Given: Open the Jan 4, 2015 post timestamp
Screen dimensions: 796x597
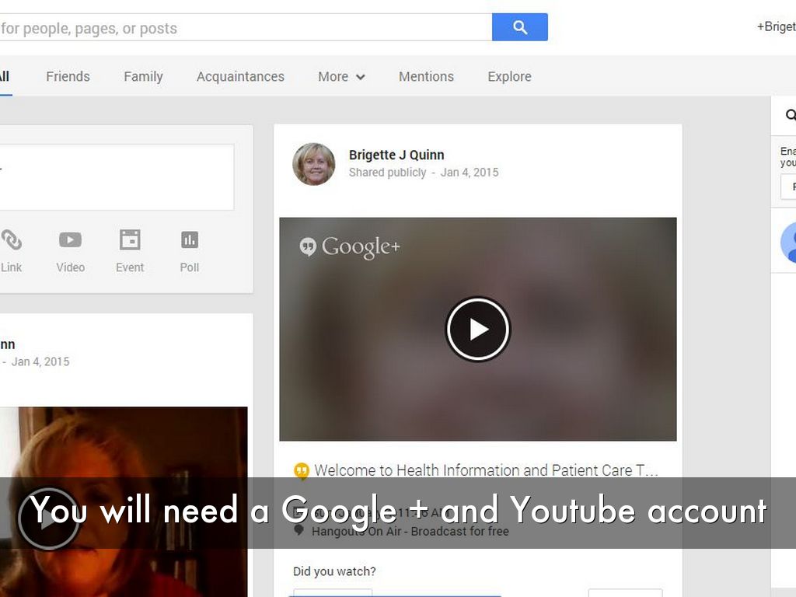Looking at the screenshot, I should coord(470,173).
